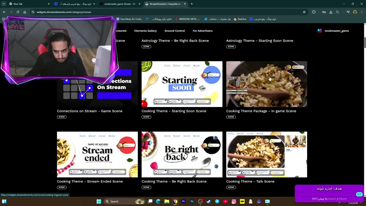This screenshot has width=366, height=206.
Task: Close the StreamElements tab
Action: (185, 4)
